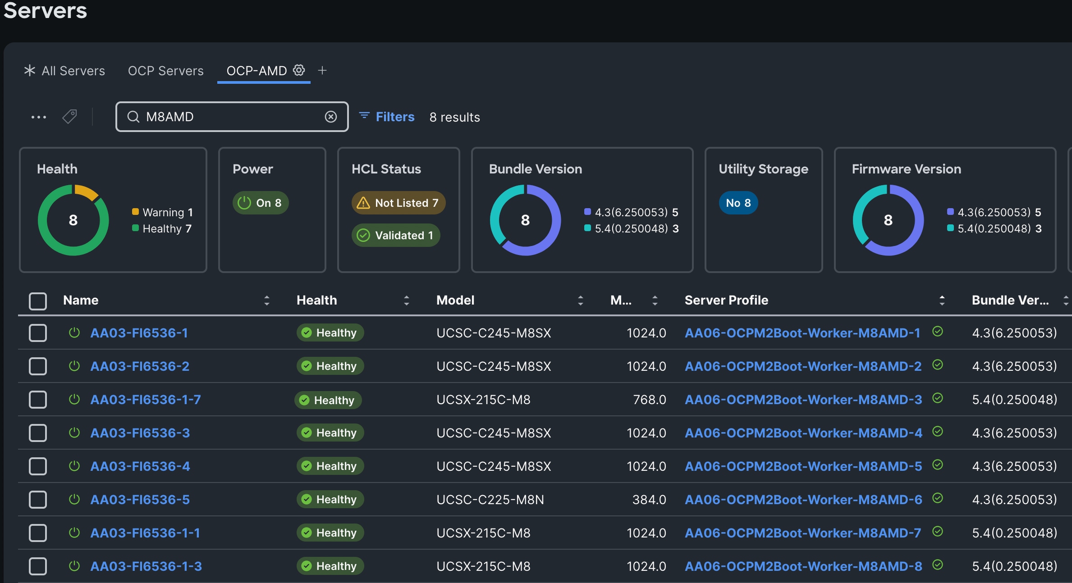Sort by the Name column arrows
The image size is (1072, 583).
point(267,301)
